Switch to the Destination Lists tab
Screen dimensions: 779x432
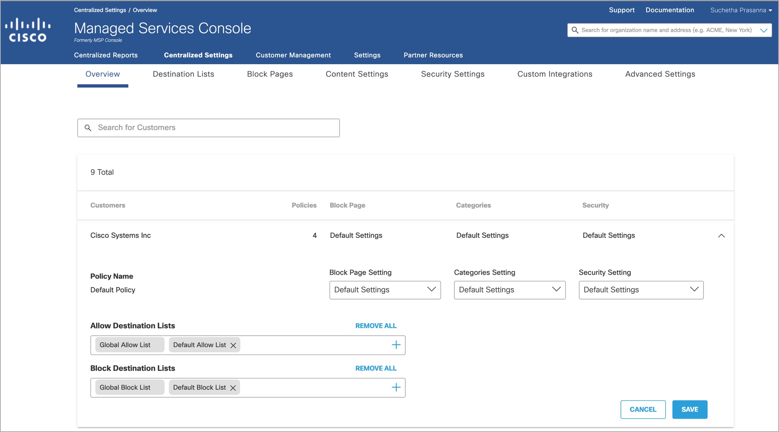(183, 74)
